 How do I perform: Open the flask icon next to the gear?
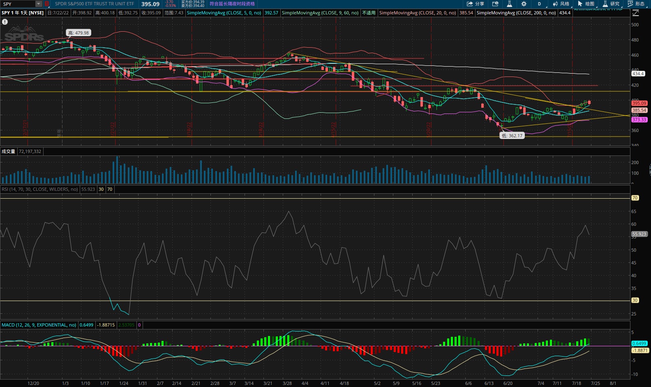pyautogui.click(x=509, y=4)
